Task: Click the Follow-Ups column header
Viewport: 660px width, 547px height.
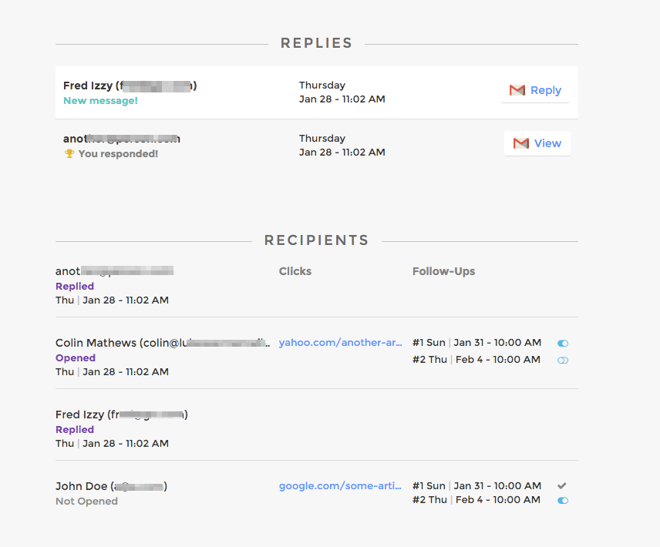Action: tap(443, 271)
